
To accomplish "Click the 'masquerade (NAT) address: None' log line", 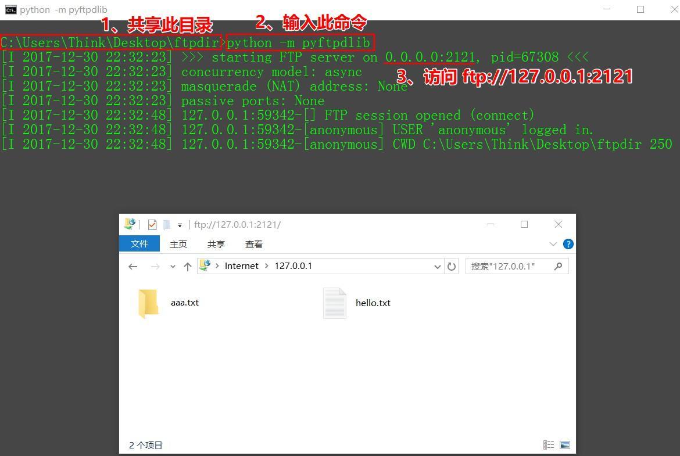I will (294, 86).
